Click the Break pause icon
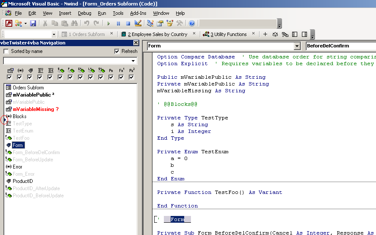 118,23
